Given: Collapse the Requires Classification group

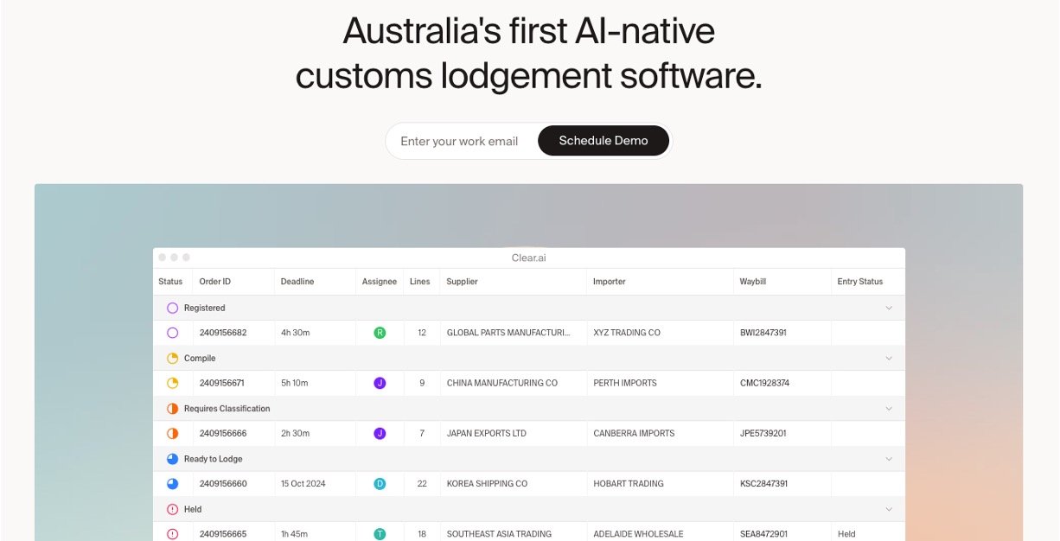Looking at the screenshot, I should 890,408.
